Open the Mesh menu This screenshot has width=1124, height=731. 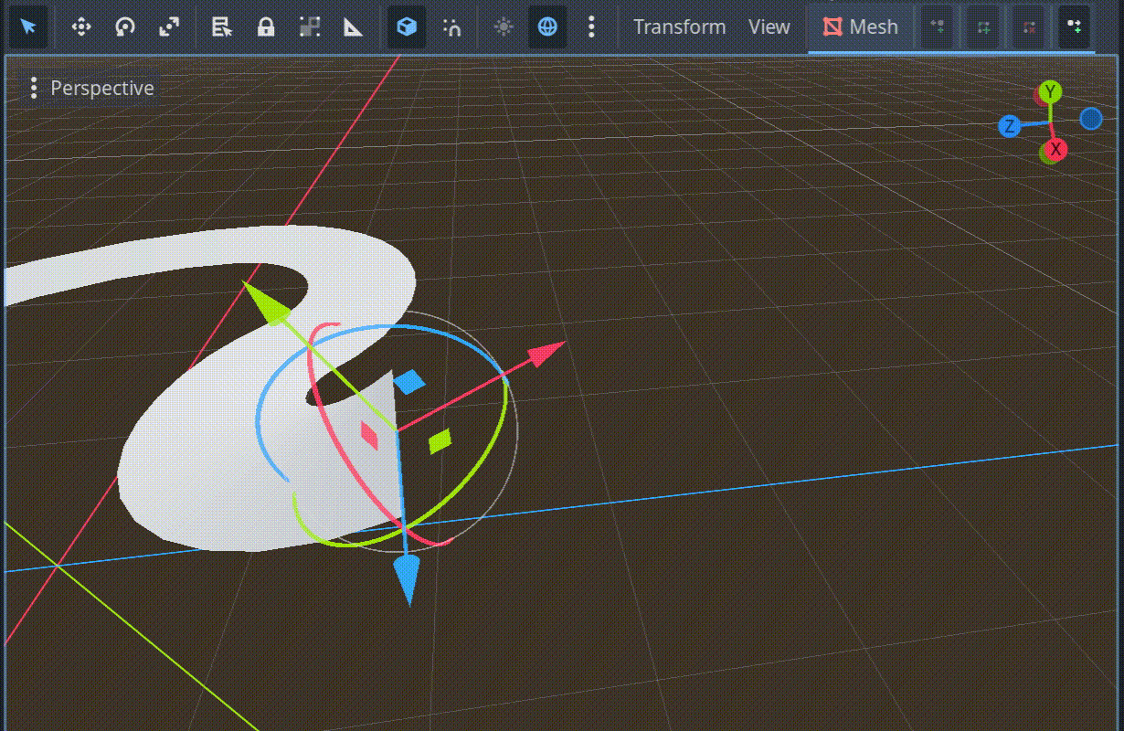[860, 26]
